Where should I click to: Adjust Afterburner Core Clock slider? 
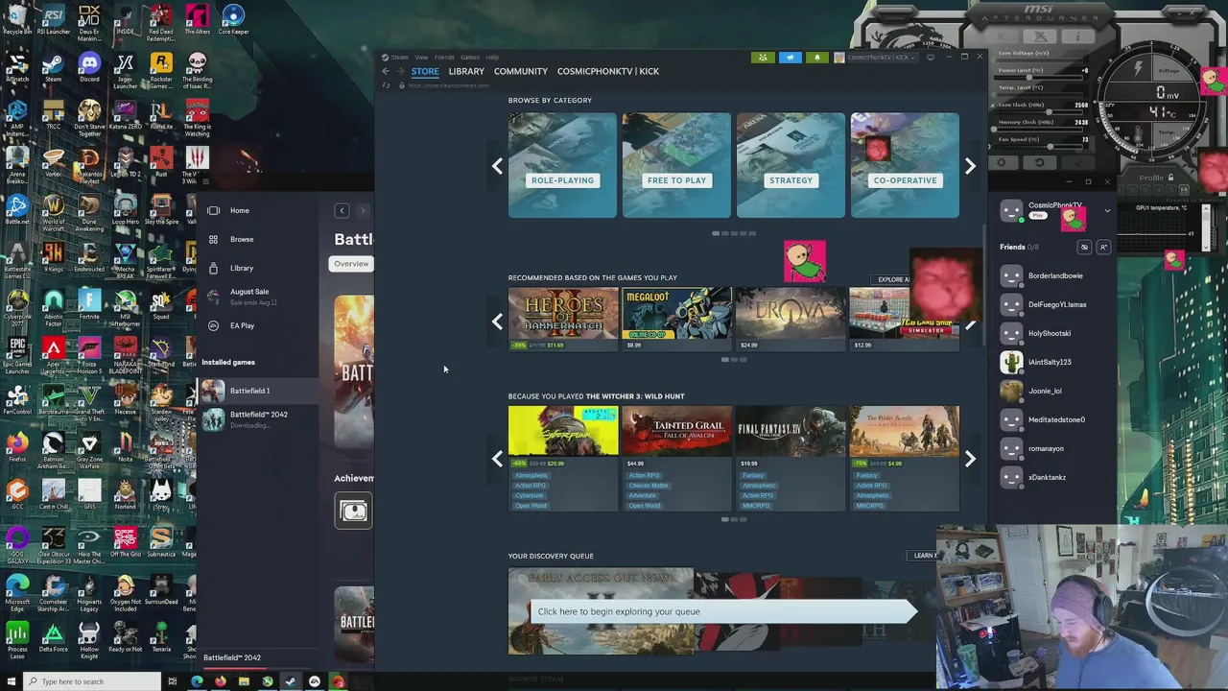point(1050,113)
